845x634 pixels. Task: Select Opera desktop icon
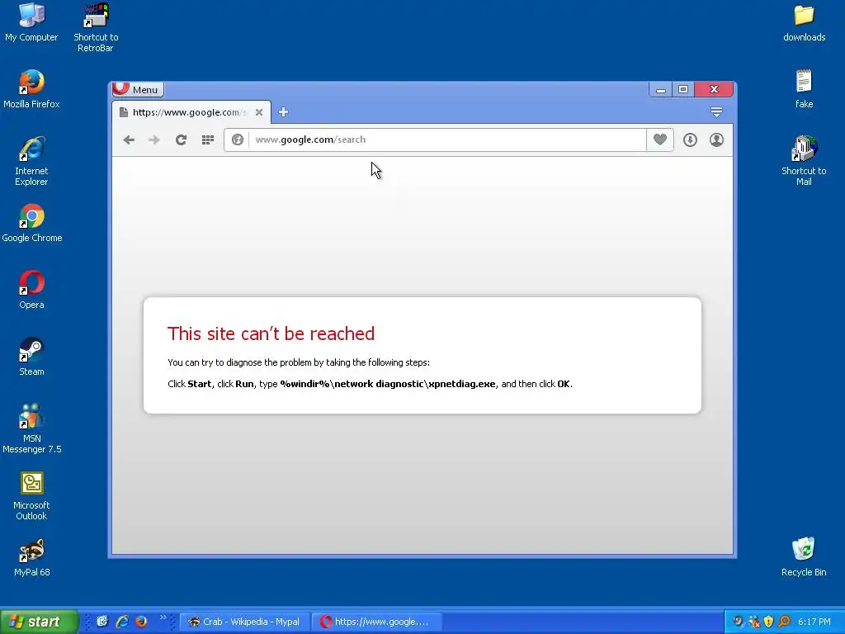point(32,290)
